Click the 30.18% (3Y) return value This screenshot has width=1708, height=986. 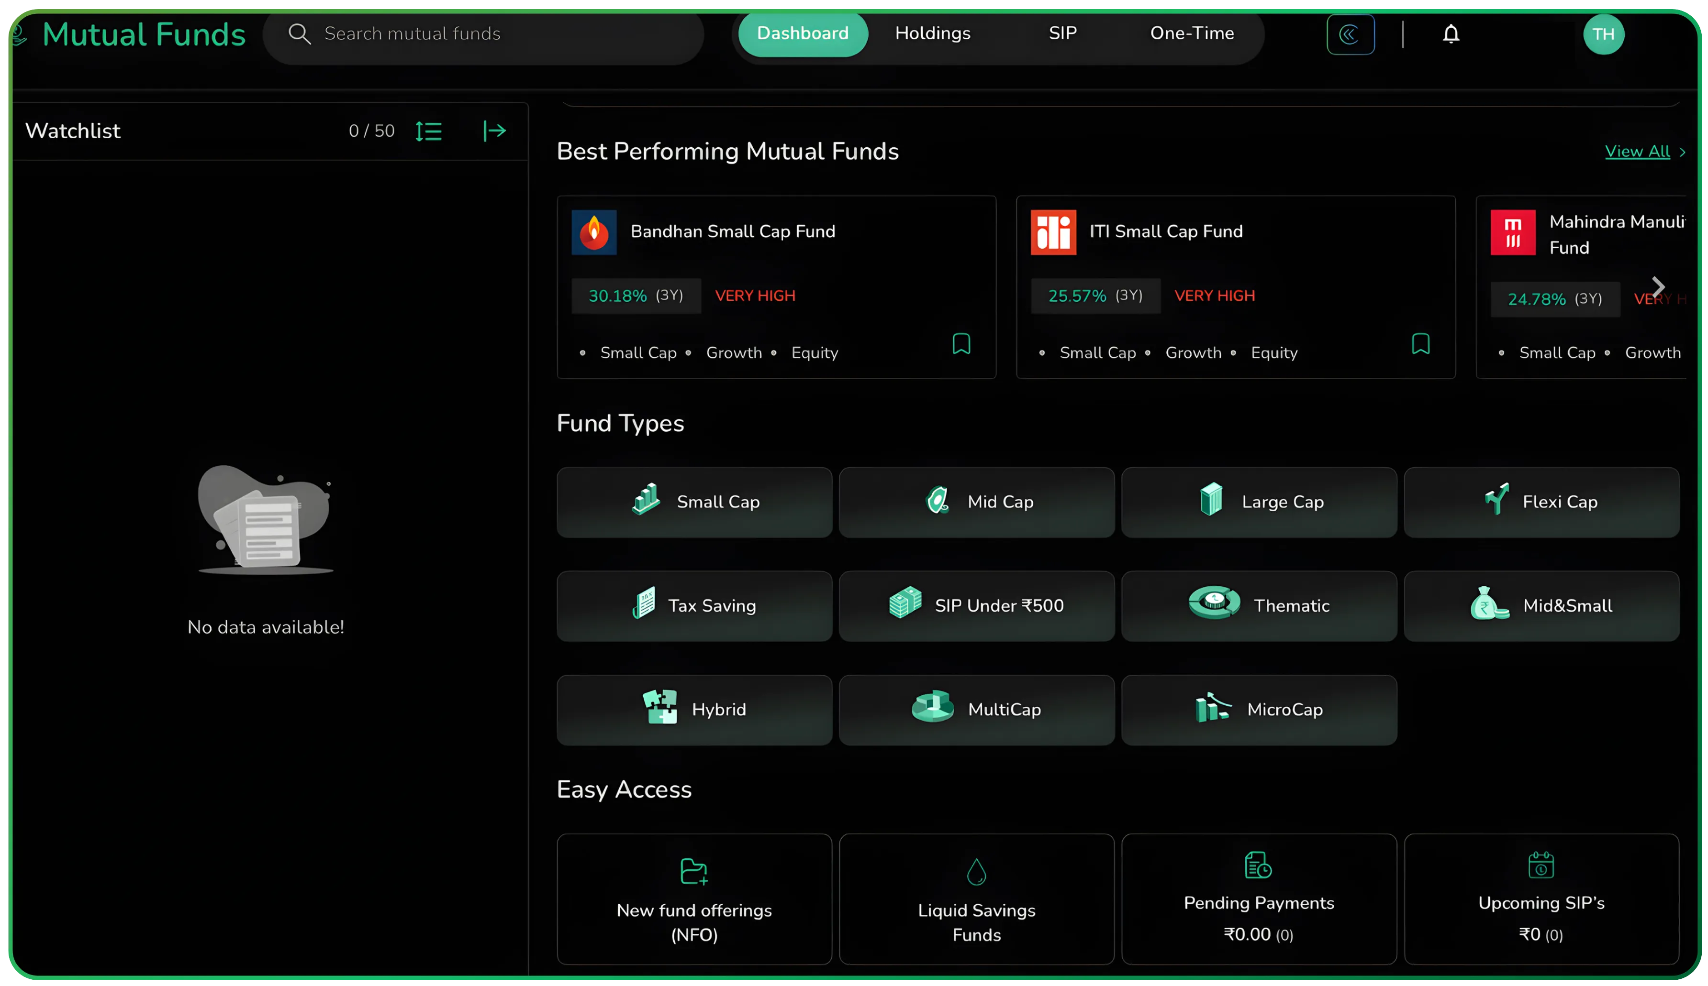click(636, 296)
